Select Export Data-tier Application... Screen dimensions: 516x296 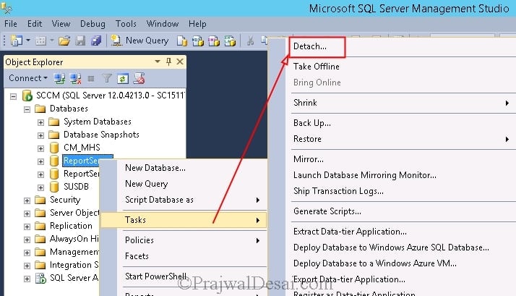349,279
